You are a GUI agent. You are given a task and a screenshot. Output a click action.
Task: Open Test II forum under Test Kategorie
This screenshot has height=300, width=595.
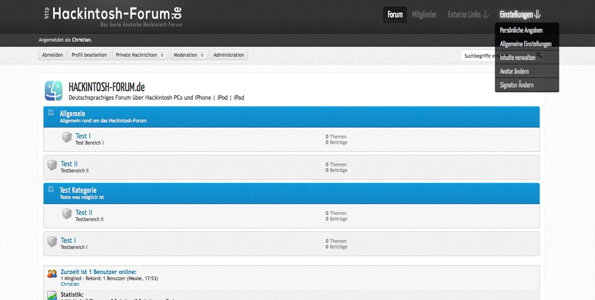click(84, 213)
